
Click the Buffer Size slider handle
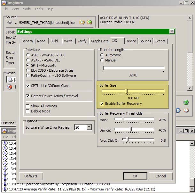(127, 91)
